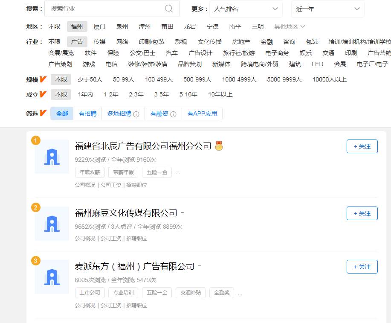This screenshot has width=391, height=323.
Task: Open 福州麻豆文化传媒有限公司 company page
Action: 126,213
